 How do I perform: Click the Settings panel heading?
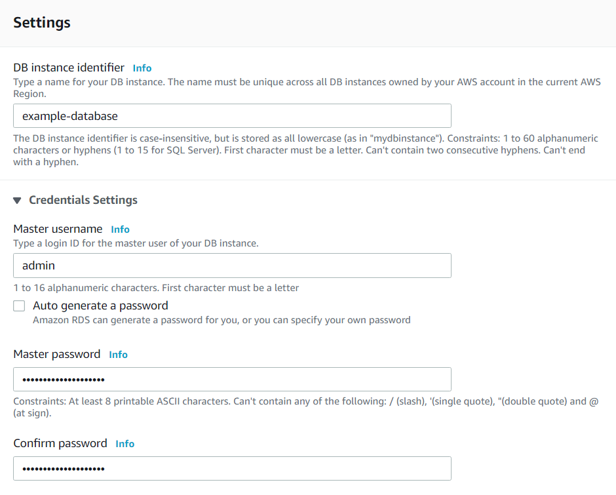42,22
